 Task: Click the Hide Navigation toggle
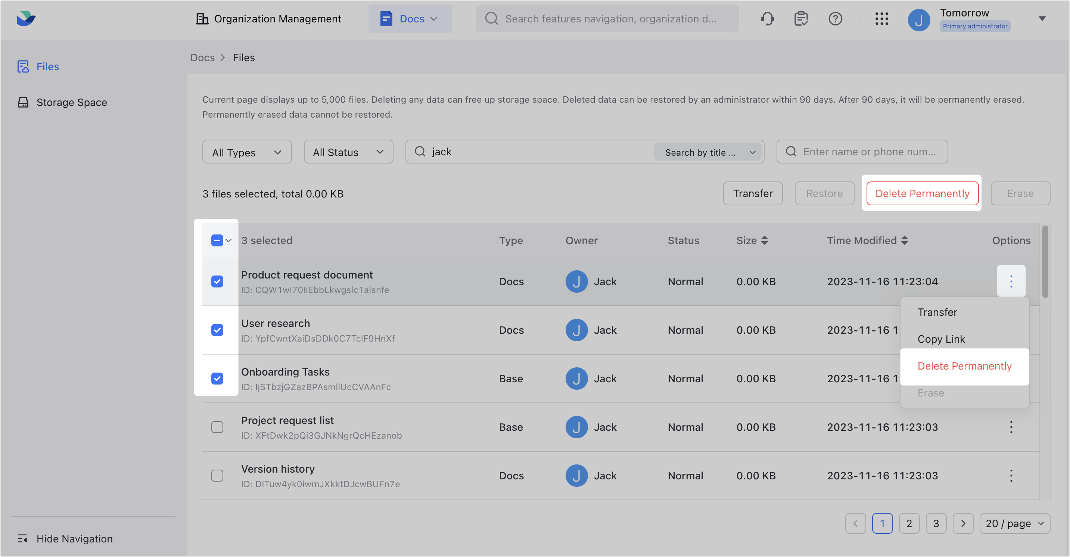click(x=65, y=538)
